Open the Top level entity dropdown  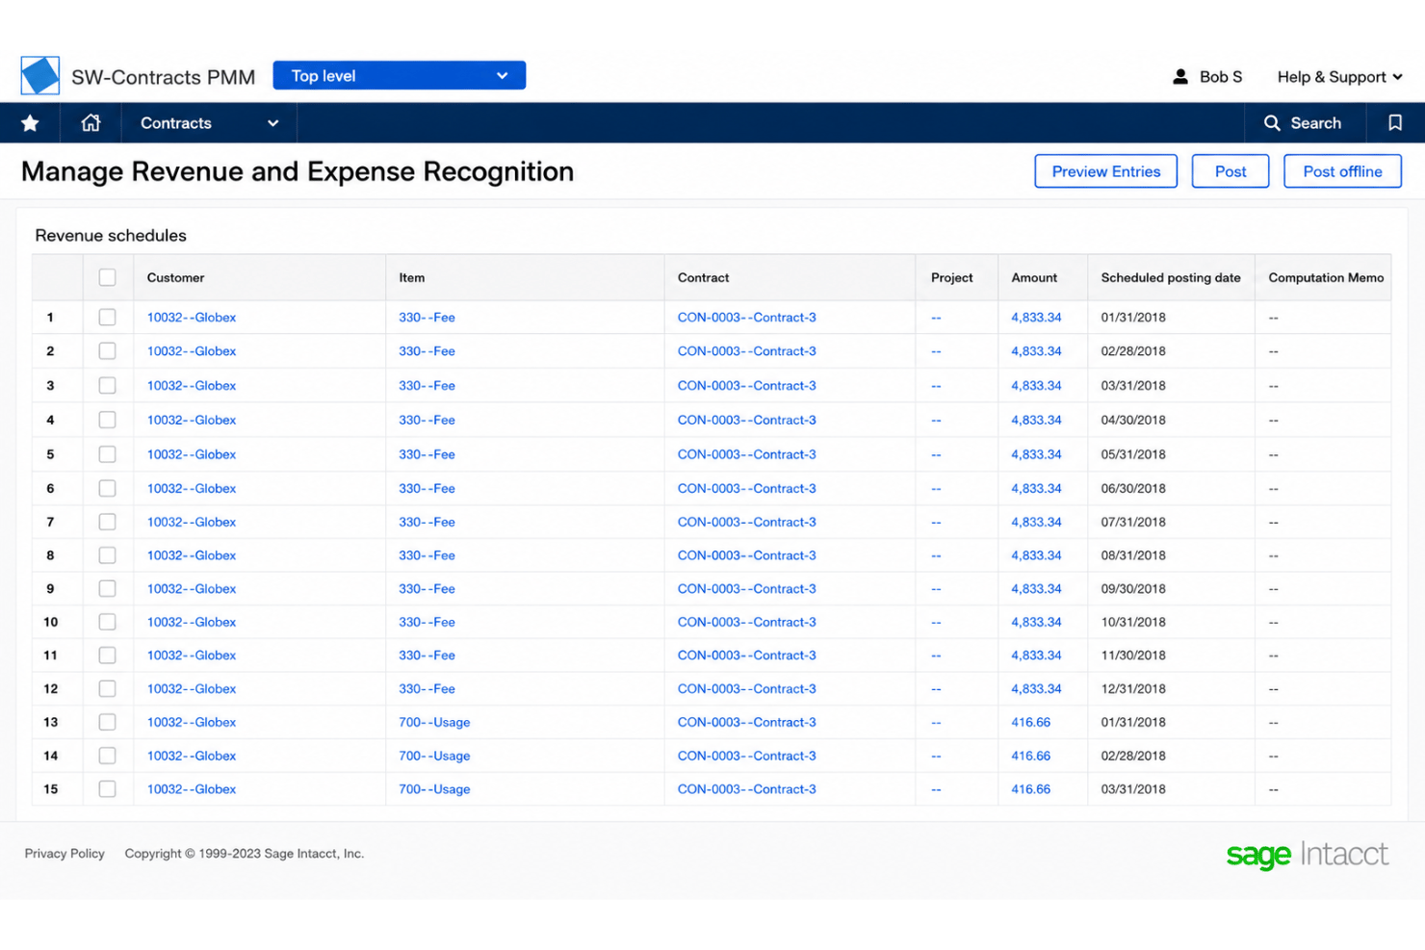pyautogui.click(x=400, y=76)
